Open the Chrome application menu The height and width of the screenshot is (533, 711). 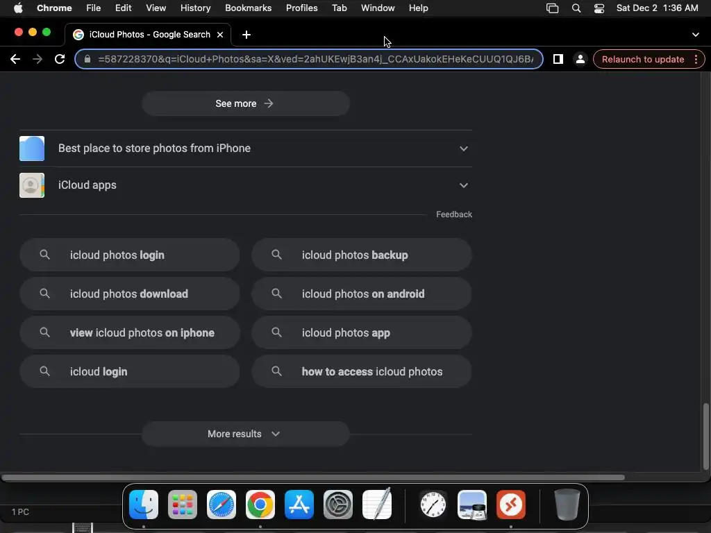tap(54, 8)
